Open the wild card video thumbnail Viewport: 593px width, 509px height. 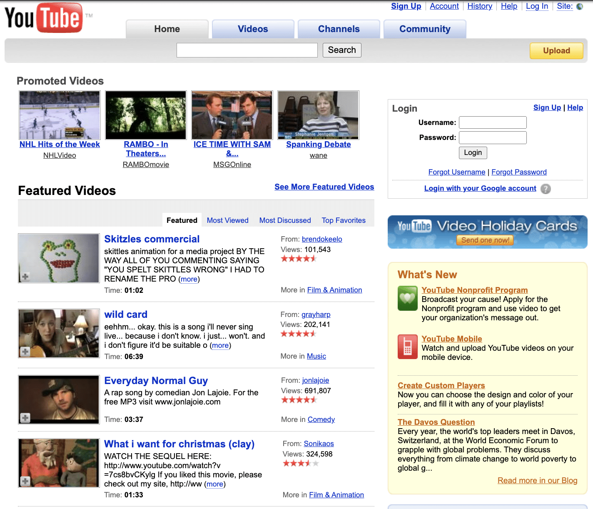click(x=59, y=333)
